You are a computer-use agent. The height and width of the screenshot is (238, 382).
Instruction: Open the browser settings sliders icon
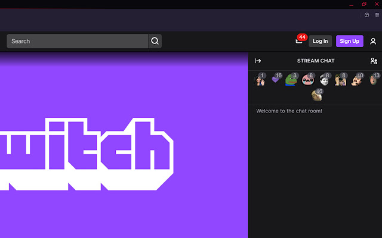[x=377, y=15]
